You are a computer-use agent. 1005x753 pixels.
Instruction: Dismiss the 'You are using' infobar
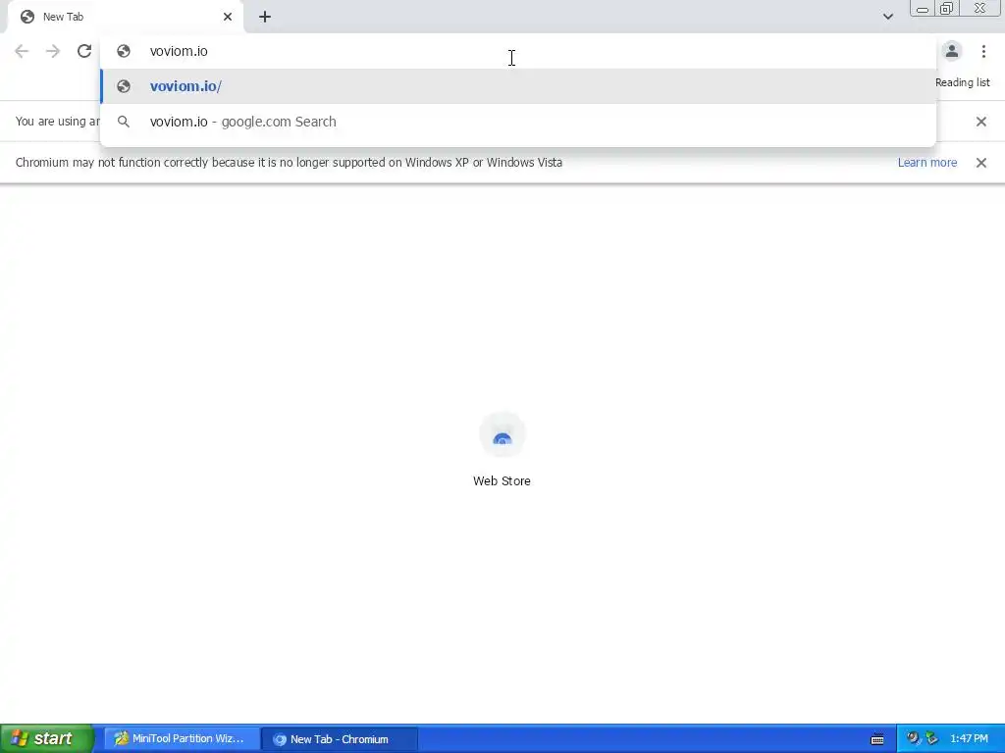tap(980, 122)
